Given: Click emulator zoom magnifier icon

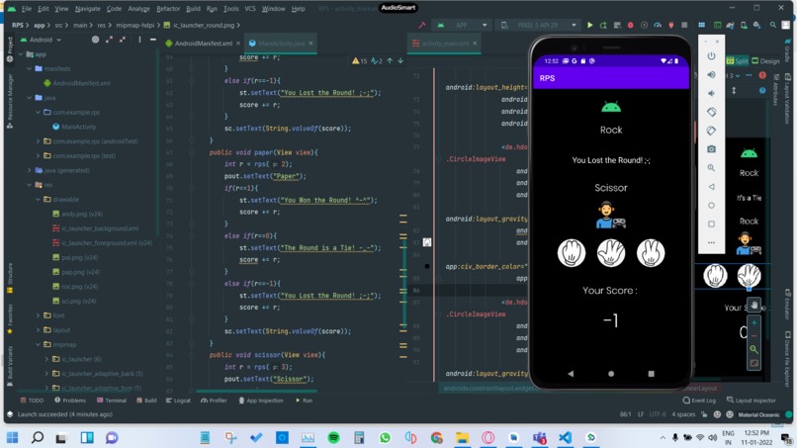Looking at the screenshot, I should tap(711, 168).
